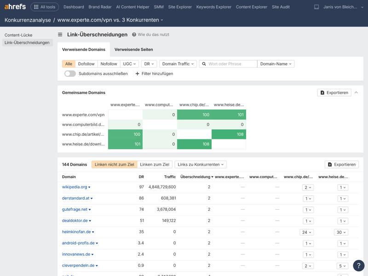Switch to the Verweisende Seiten tab
This screenshot has width=368, height=276.
pos(133,49)
